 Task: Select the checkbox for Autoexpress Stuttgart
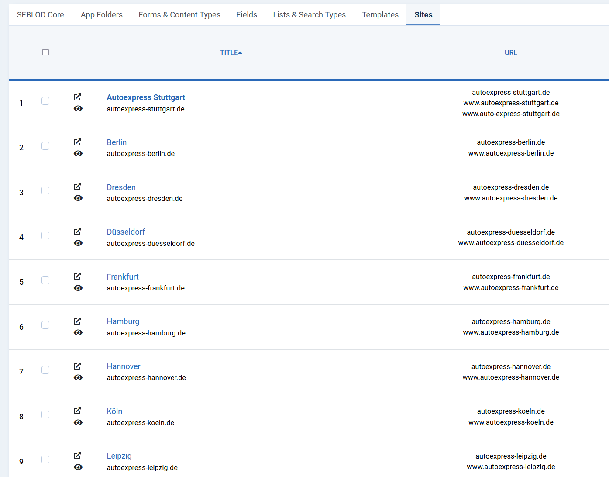pos(45,101)
